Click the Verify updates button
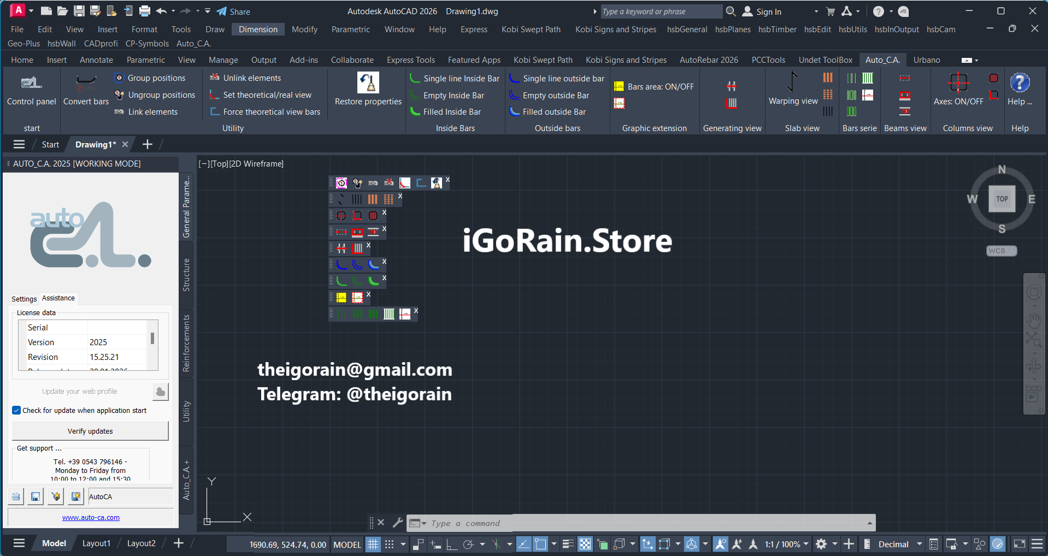 [90, 431]
